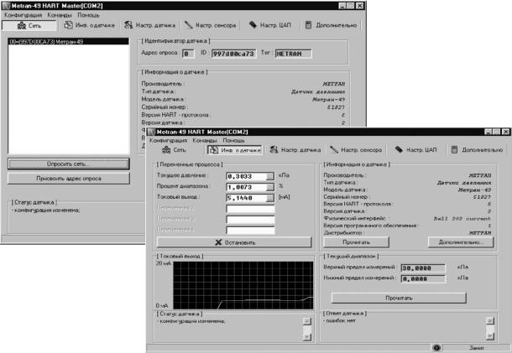Click the Токовый выход value field
This screenshot has height=353, width=512.
[x=246, y=198]
